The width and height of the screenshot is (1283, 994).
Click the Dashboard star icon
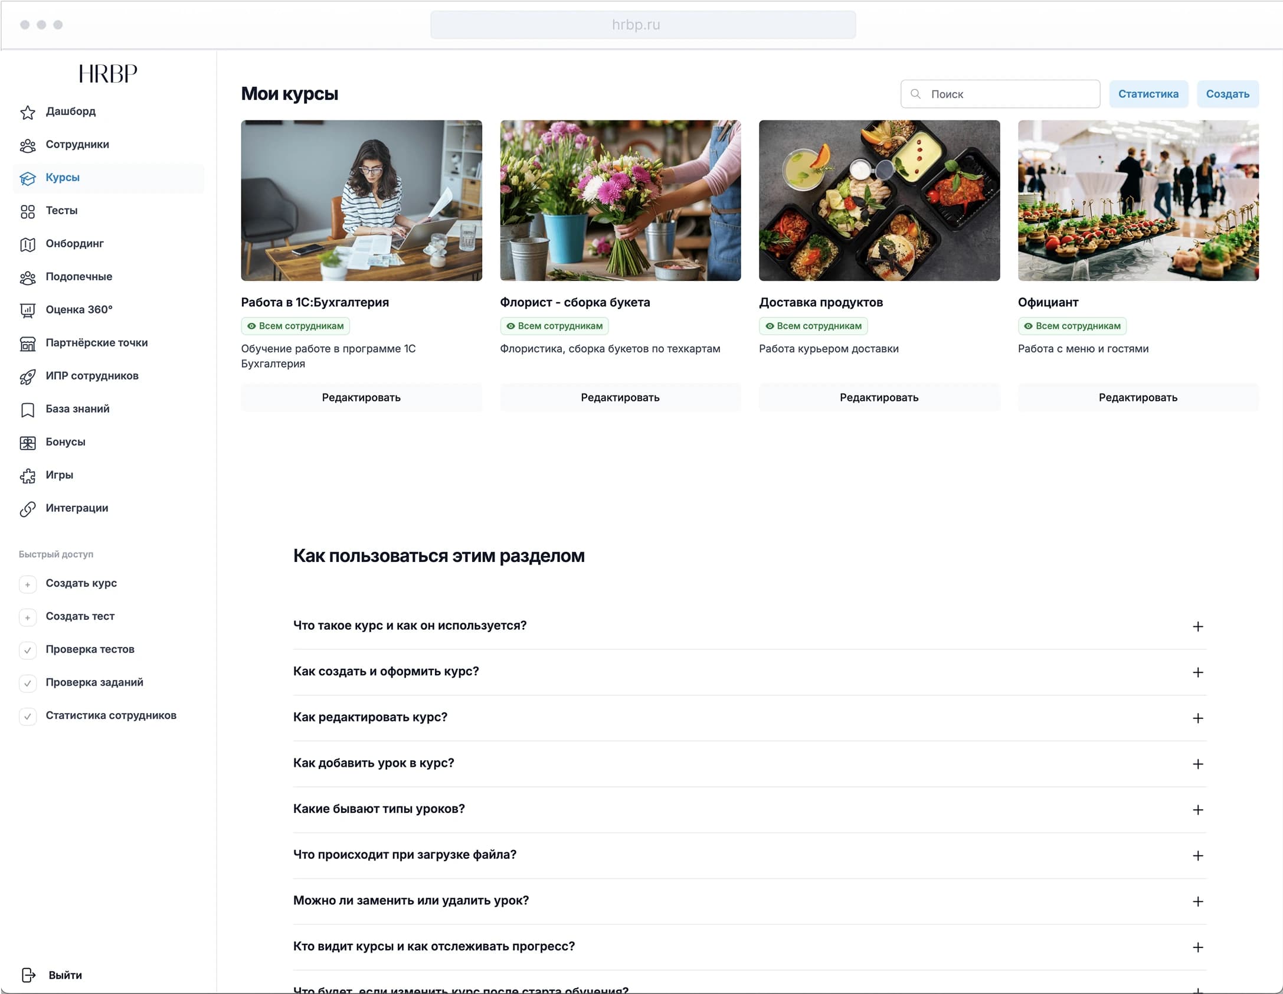(x=27, y=112)
